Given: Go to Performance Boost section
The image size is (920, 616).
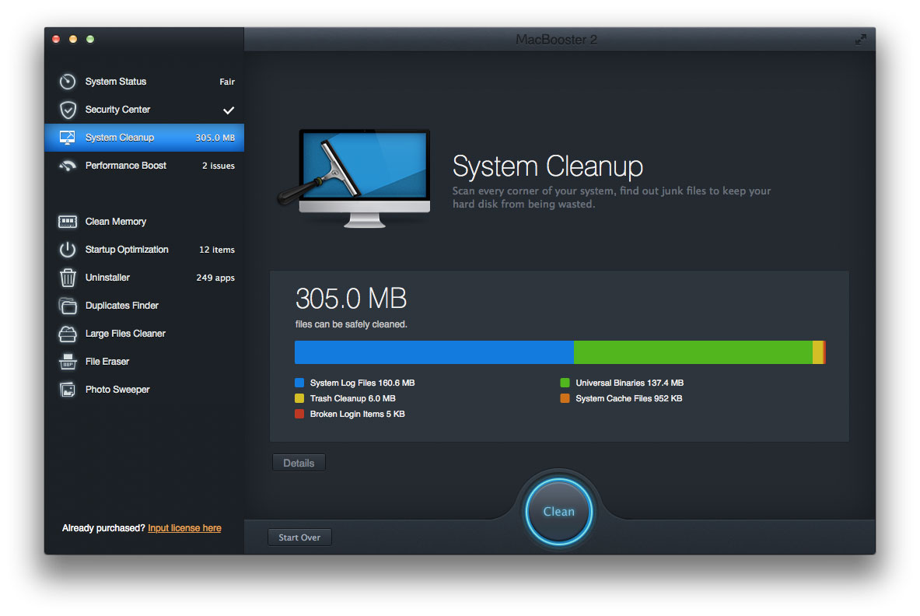Looking at the screenshot, I should pos(145,166).
